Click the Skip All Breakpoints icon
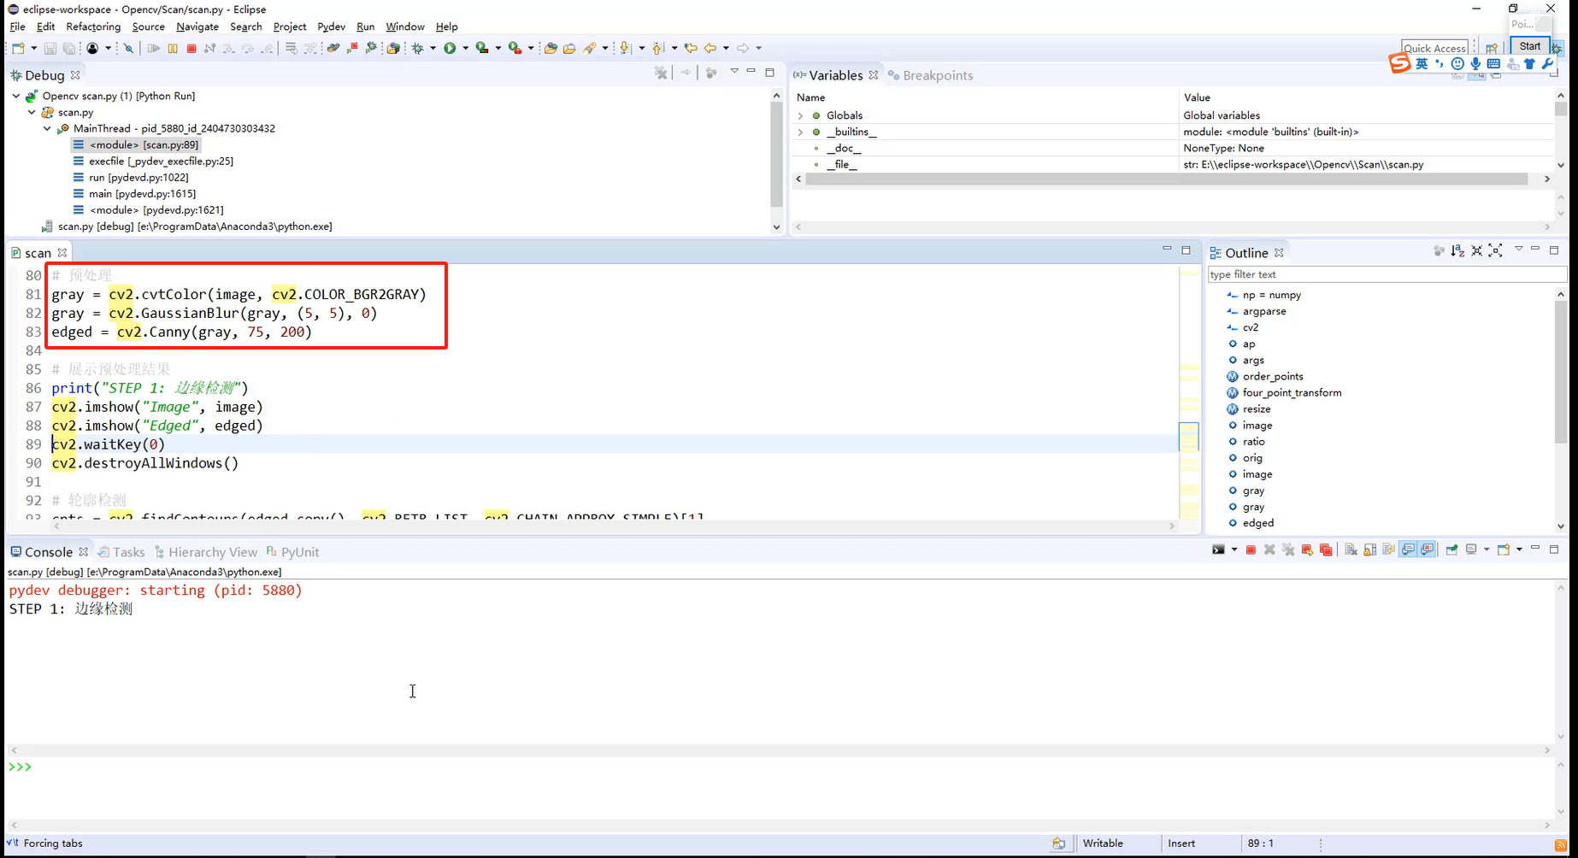This screenshot has width=1578, height=858. pos(128,49)
